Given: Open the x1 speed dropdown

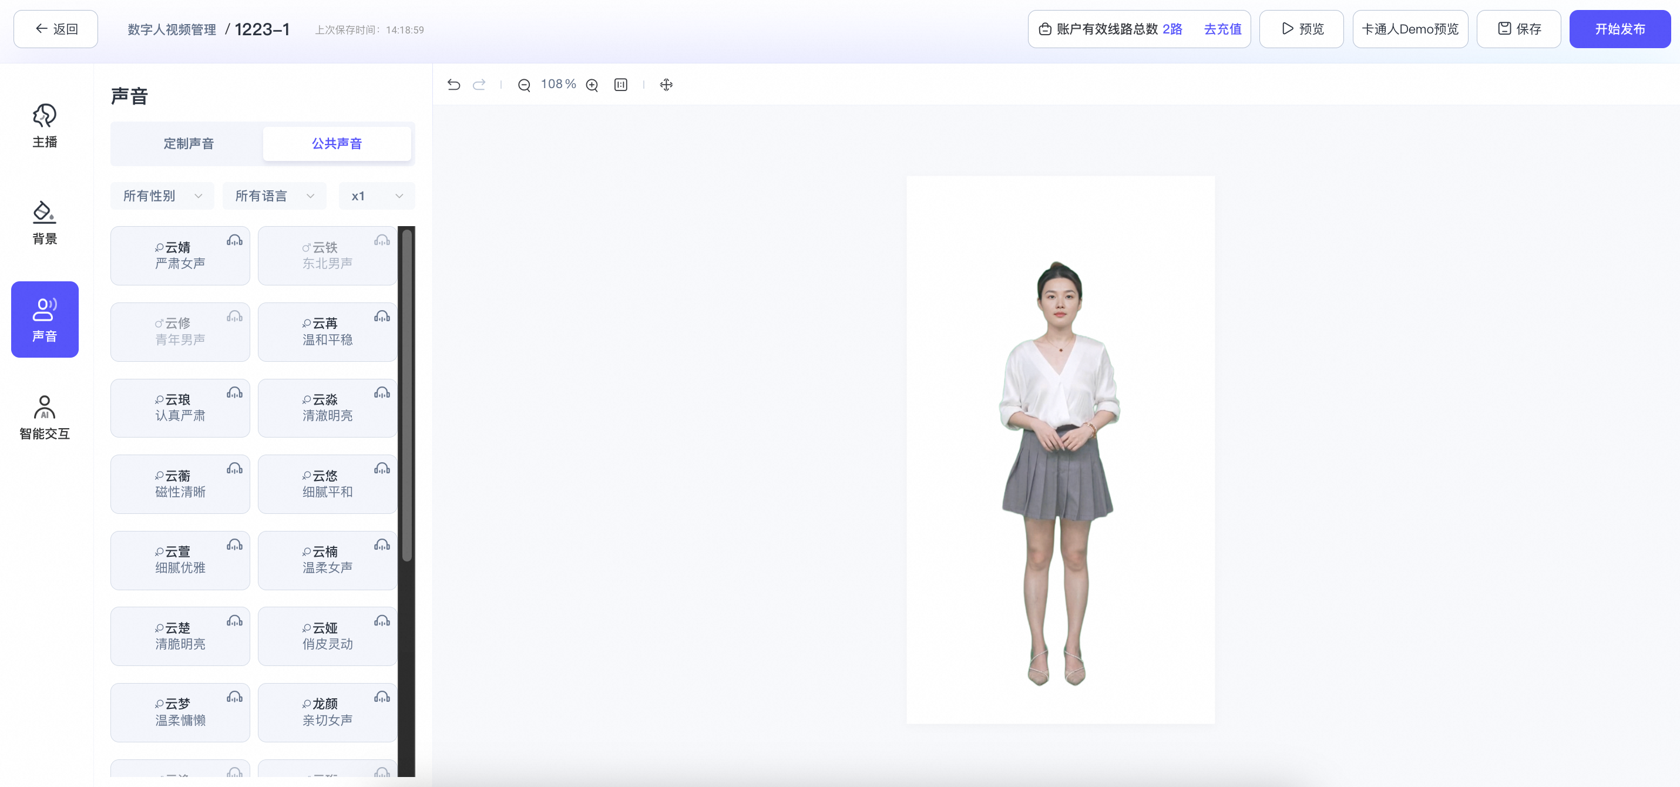Looking at the screenshot, I should pos(377,196).
